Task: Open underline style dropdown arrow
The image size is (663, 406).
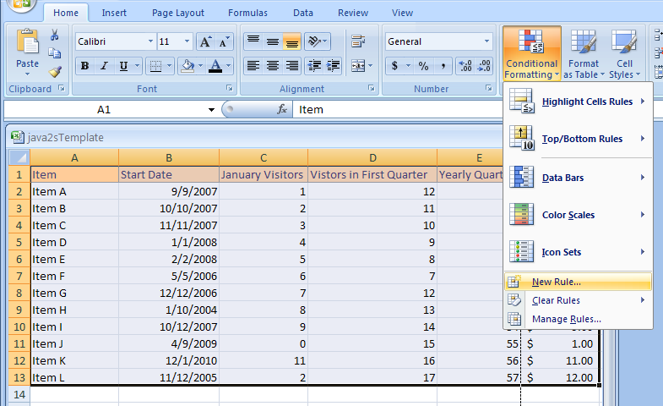Action: [137, 66]
